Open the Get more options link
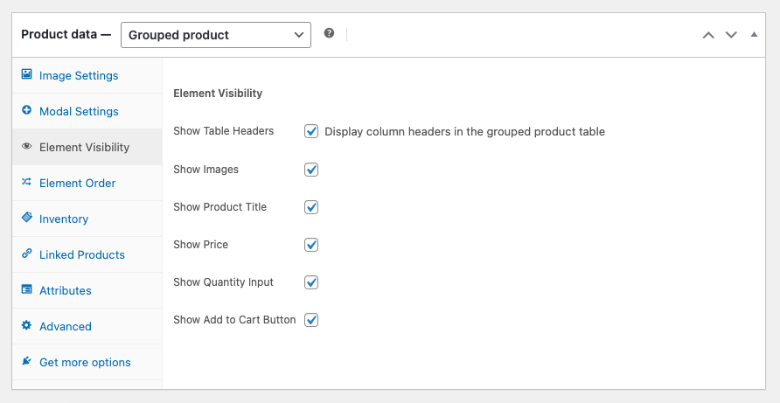 click(x=85, y=362)
